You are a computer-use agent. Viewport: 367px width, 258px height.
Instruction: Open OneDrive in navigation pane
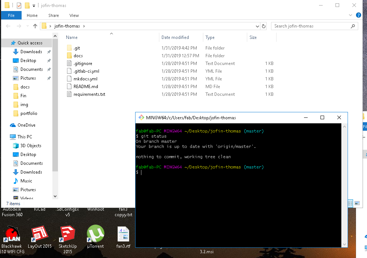click(22, 125)
